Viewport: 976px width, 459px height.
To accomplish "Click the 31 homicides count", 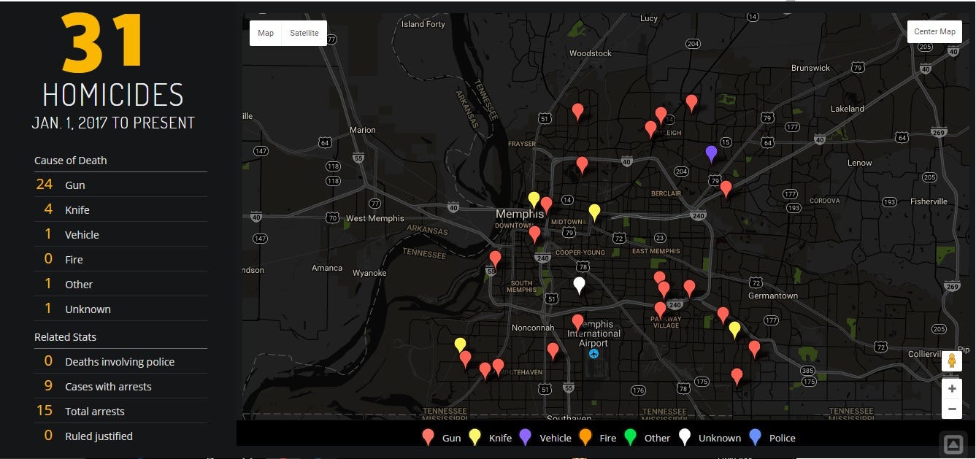I will click(102, 42).
